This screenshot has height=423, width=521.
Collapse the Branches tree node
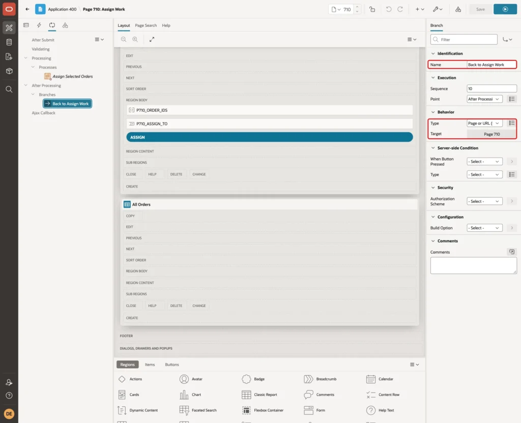33,94
